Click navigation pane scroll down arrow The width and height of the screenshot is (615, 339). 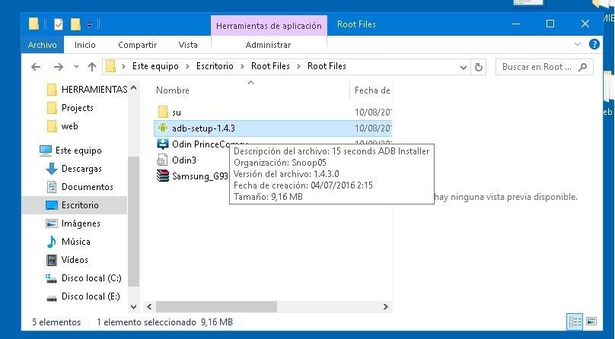pos(133,307)
